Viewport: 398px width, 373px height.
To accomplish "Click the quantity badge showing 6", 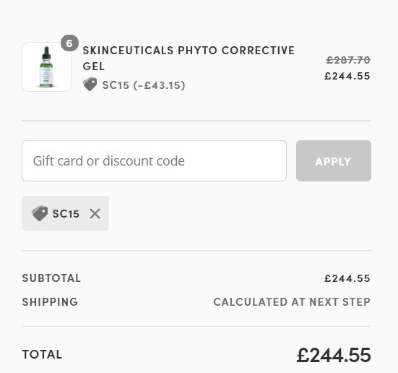I will click(69, 43).
